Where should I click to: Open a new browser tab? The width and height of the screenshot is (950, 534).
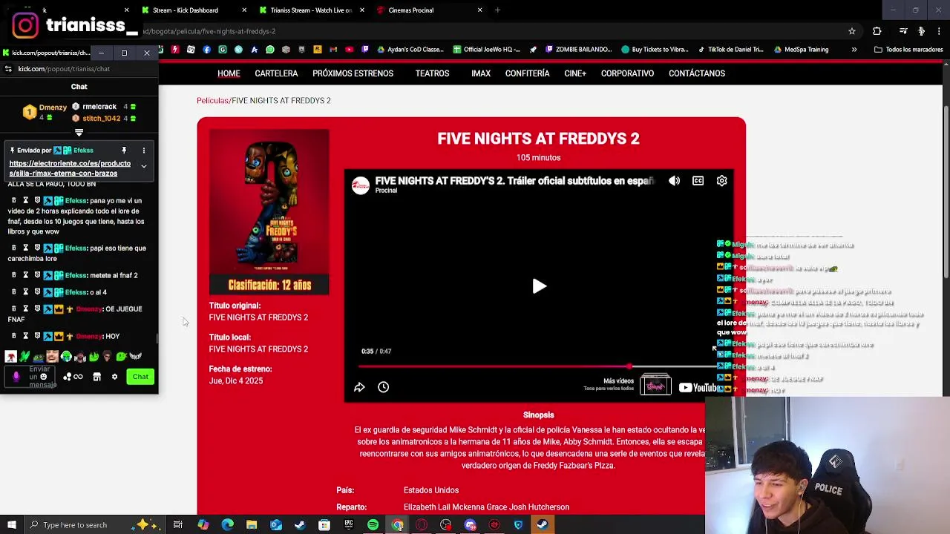coord(497,10)
